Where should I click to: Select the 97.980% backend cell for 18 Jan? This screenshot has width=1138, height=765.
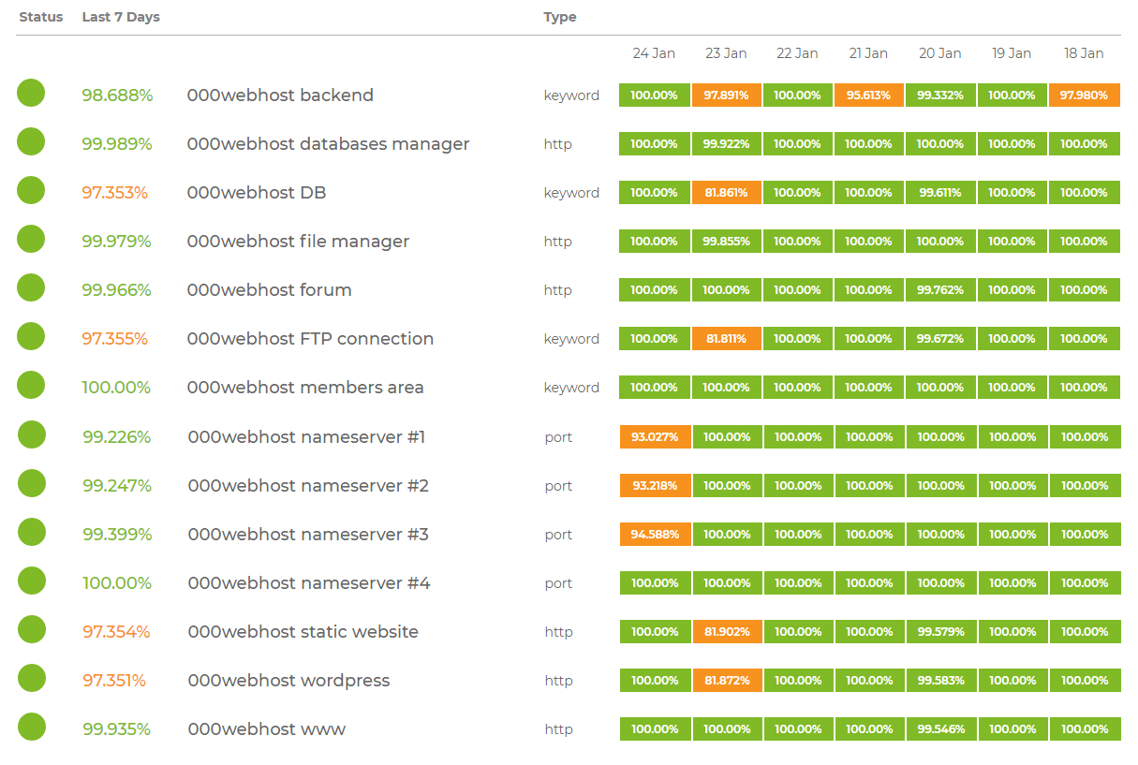1085,96
